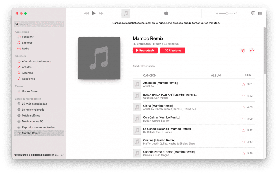Skip to next track with the forward icon
The image size is (278, 174).
101,13
